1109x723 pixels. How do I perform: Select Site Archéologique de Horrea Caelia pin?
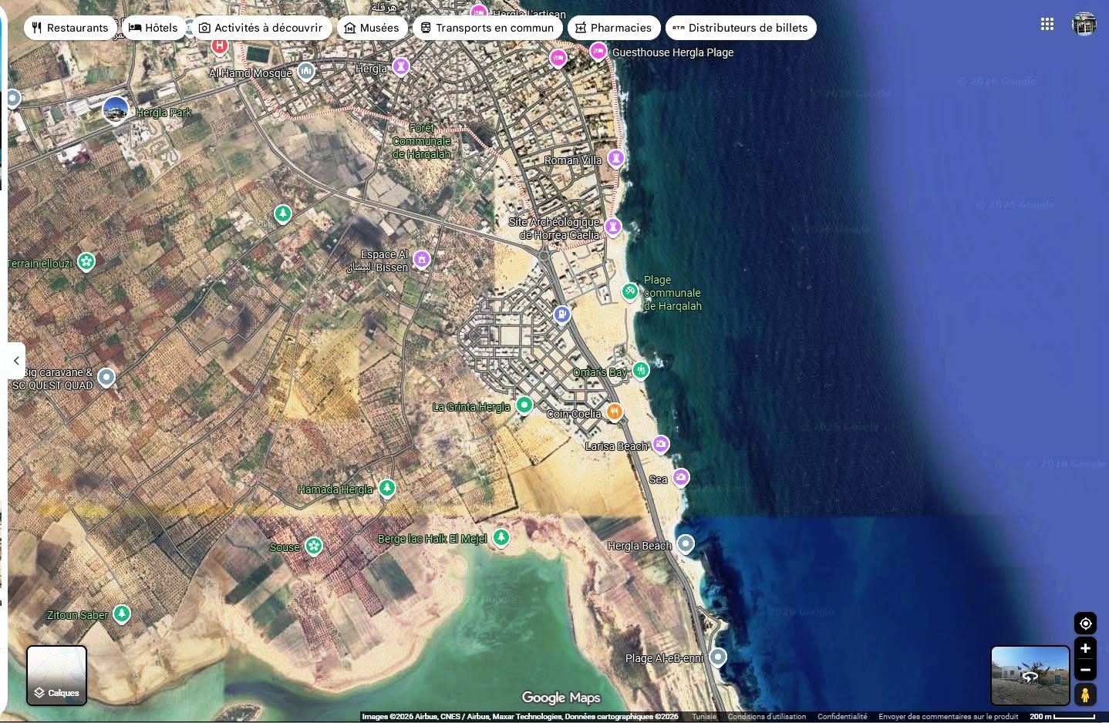coord(613,227)
